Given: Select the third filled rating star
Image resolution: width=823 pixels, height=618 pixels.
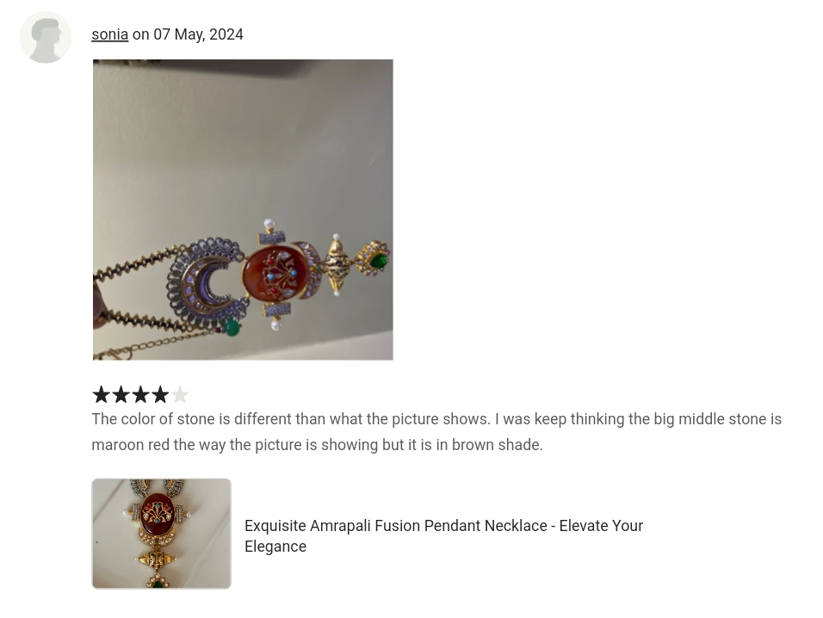Looking at the screenshot, I should [x=140, y=394].
